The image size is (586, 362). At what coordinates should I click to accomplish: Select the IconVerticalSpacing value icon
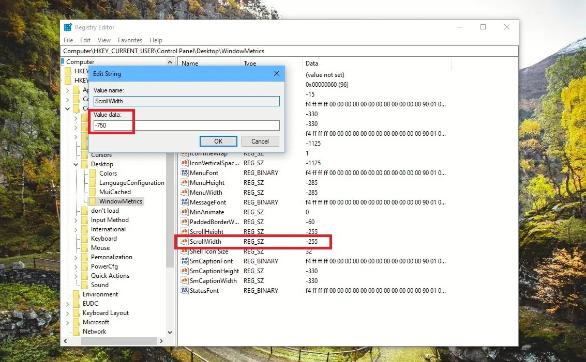(185, 163)
